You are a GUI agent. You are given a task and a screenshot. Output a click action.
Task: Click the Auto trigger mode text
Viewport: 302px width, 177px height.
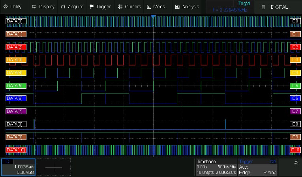click(244, 167)
